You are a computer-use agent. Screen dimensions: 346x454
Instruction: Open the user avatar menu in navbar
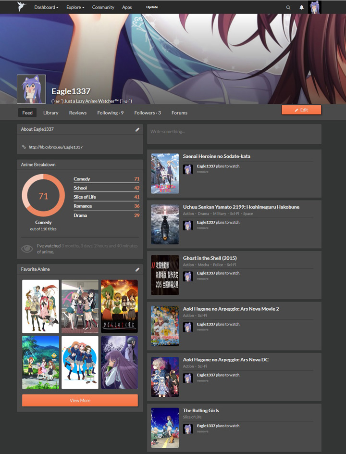pos(314,7)
